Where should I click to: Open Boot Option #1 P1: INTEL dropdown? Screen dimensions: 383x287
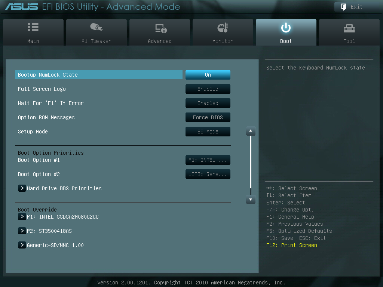click(x=208, y=160)
